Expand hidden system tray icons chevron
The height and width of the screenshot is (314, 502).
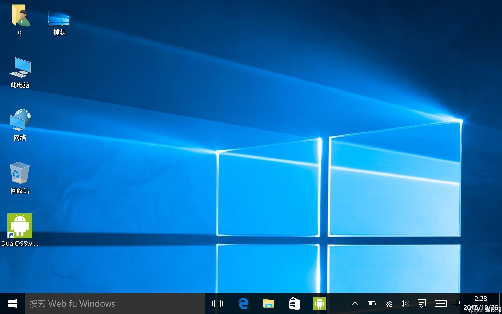tap(355, 304)
